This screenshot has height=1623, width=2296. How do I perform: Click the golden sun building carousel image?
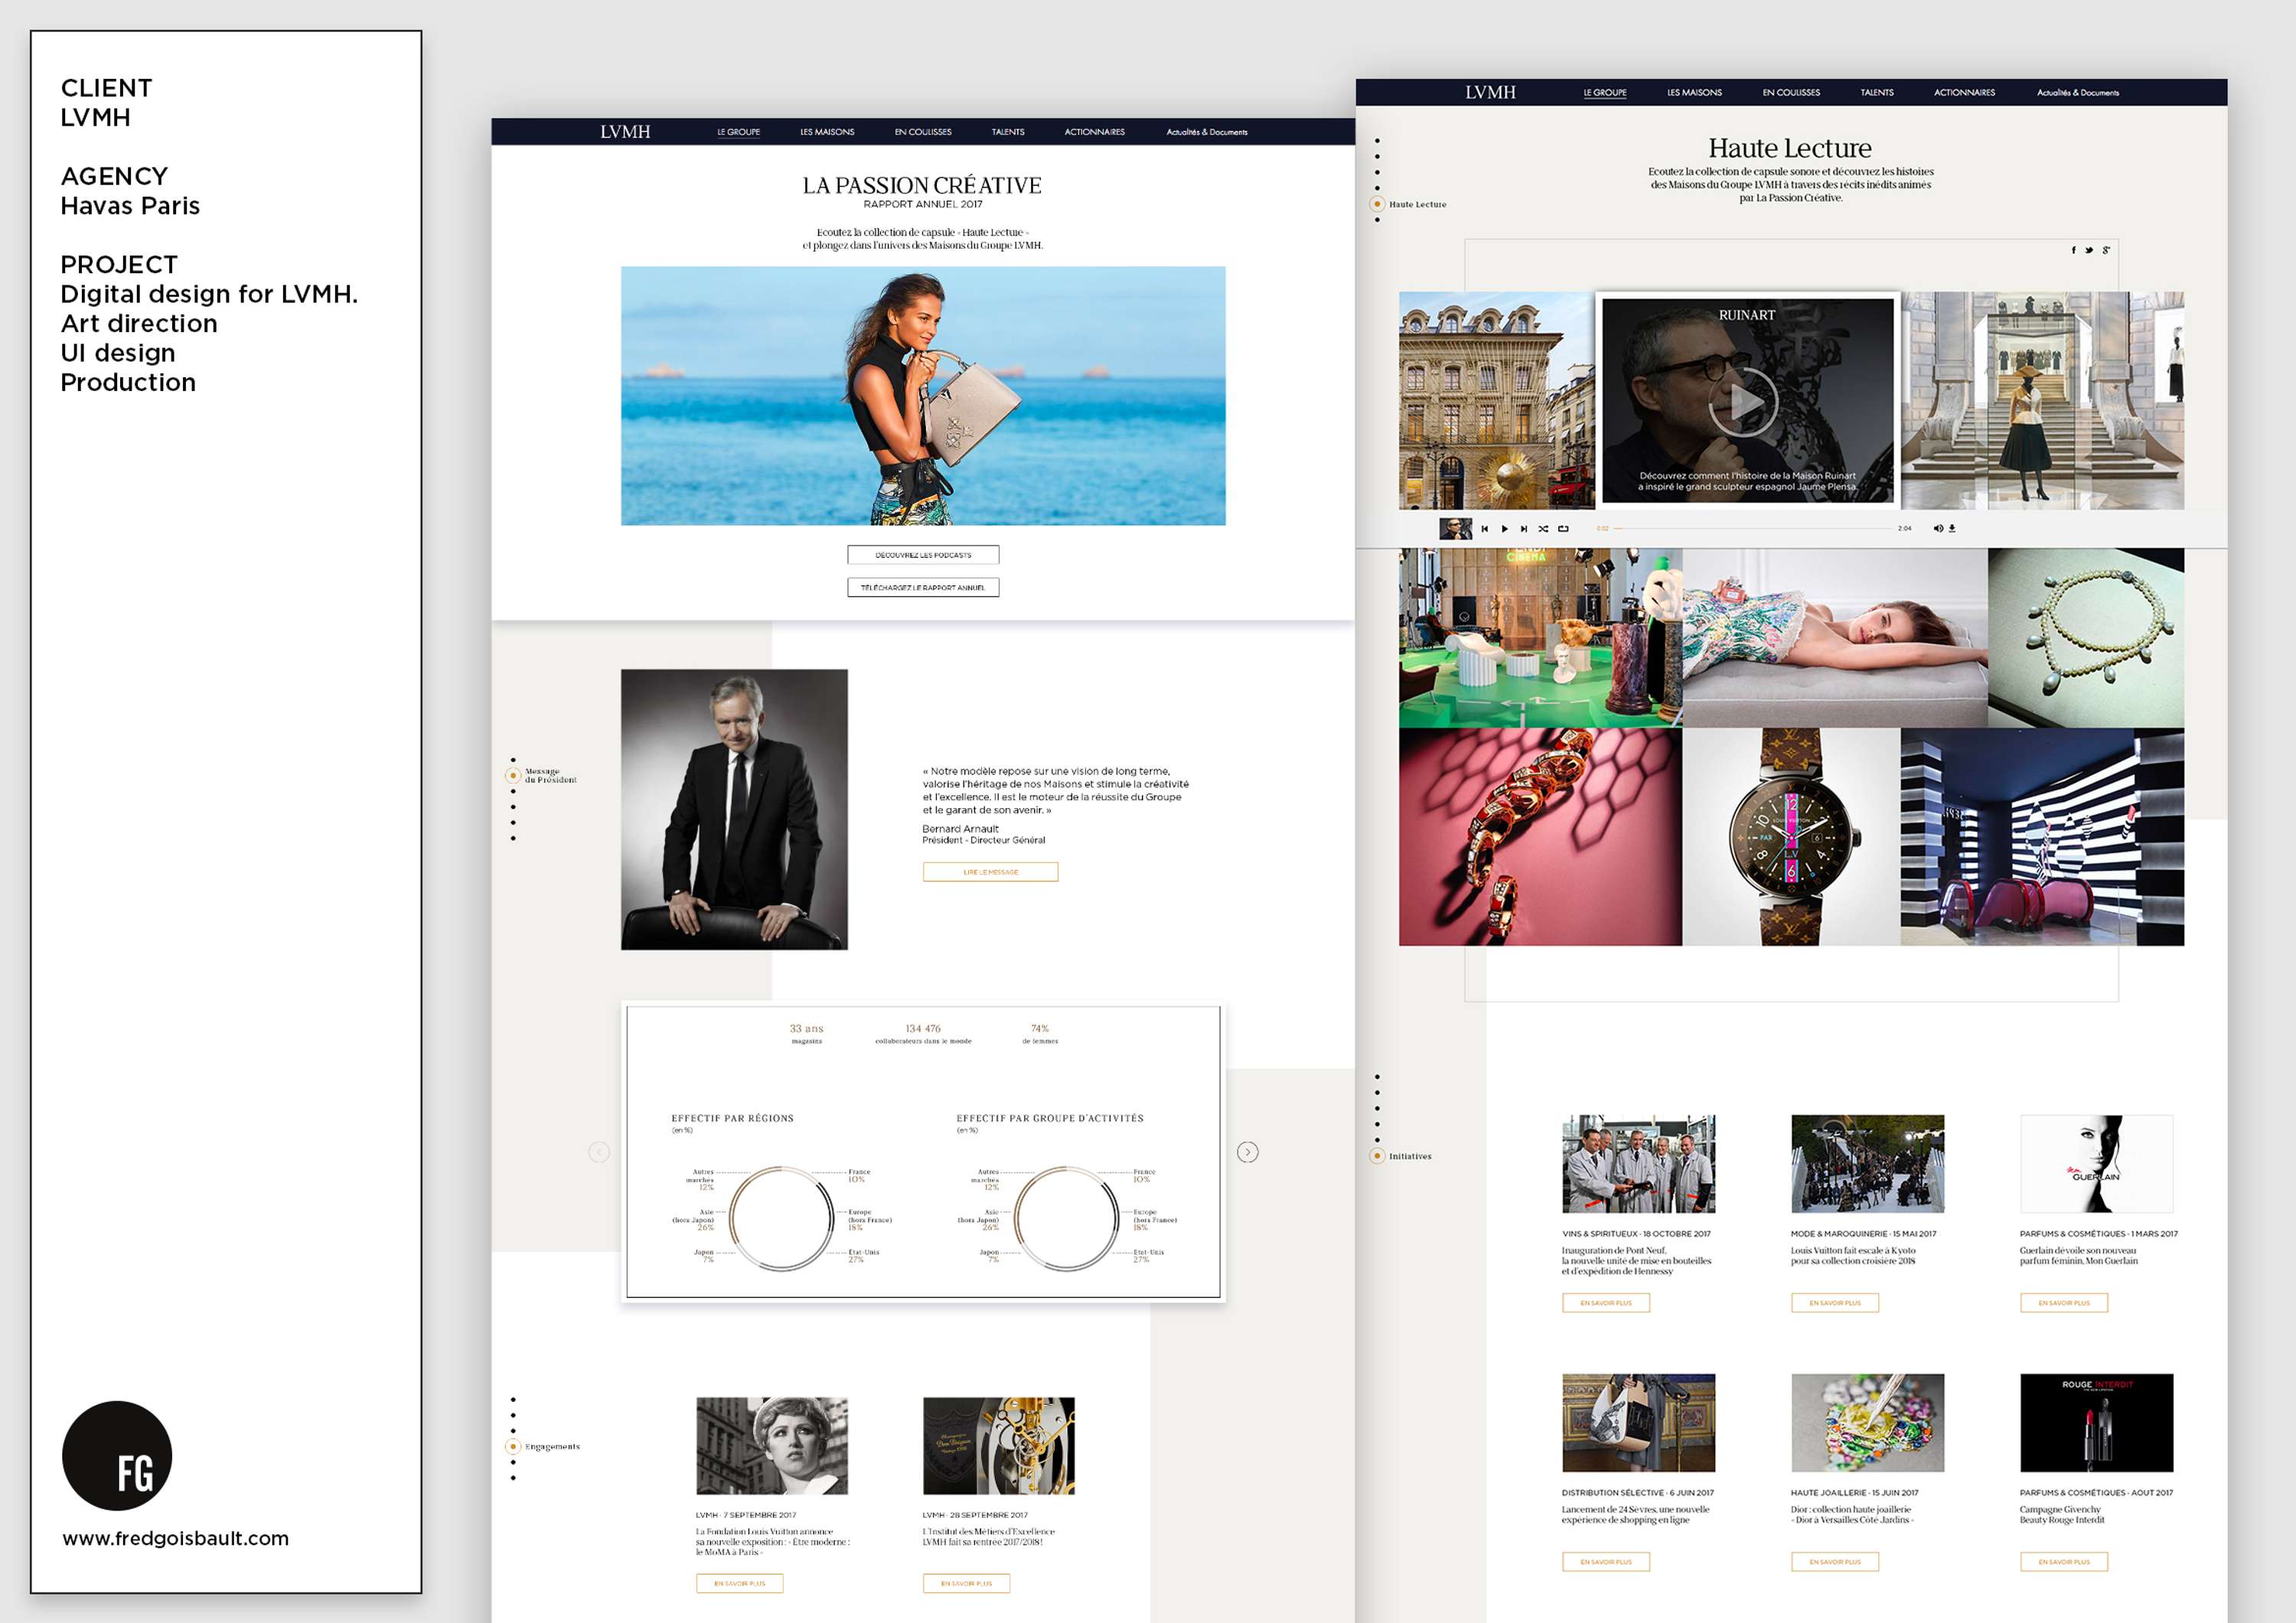pyautogui.click(x=1496, y=400)
